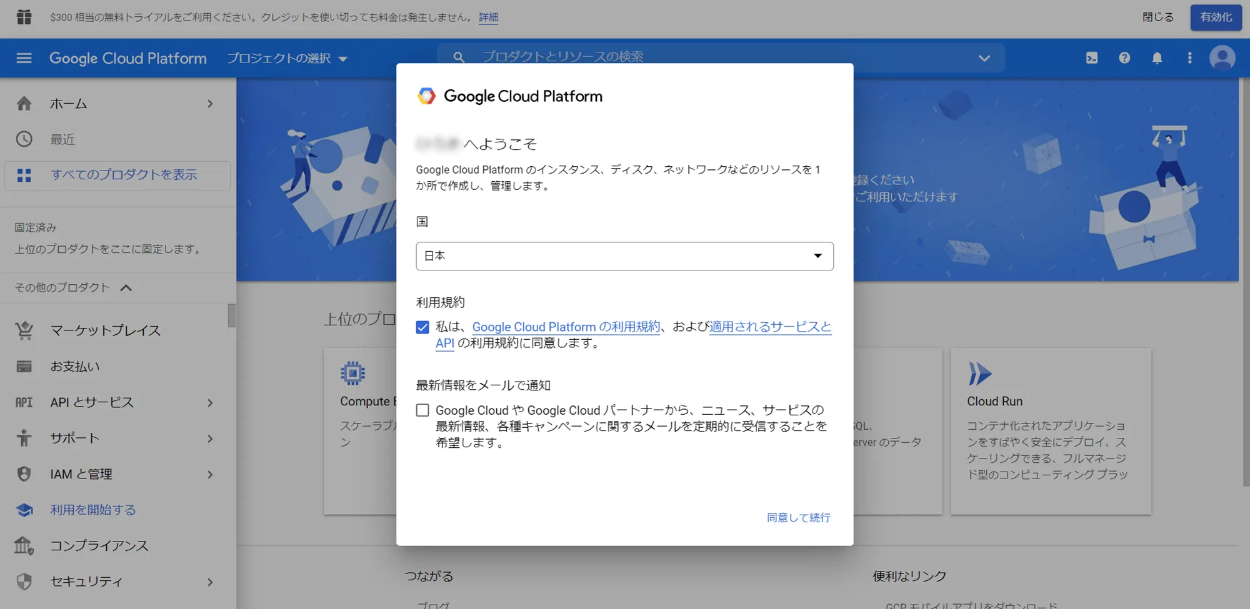The height and width of the screenshot is (609, 1250).
Task: Open Cloud Shell terminal icon
Action: [x=1092, y=58]
